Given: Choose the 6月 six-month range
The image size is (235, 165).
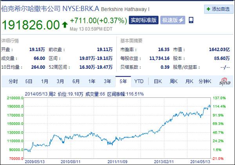Looking at the screenshot, I should tap(76, 81).
